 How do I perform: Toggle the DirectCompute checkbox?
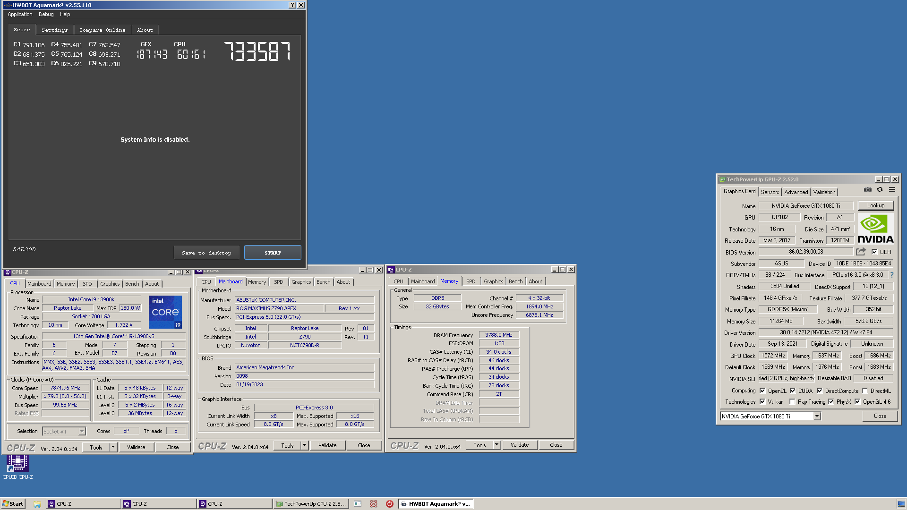[820, 391]
